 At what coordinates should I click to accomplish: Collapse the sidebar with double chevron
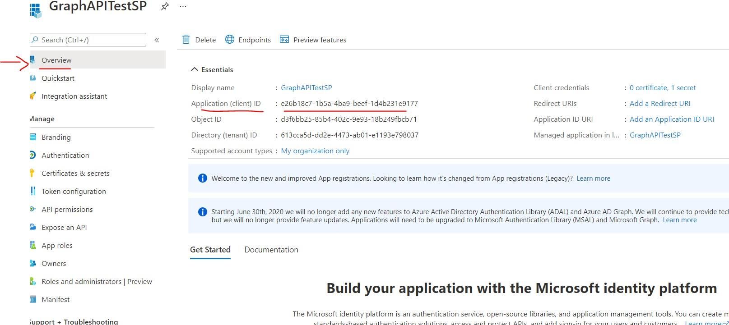point(157,40)
